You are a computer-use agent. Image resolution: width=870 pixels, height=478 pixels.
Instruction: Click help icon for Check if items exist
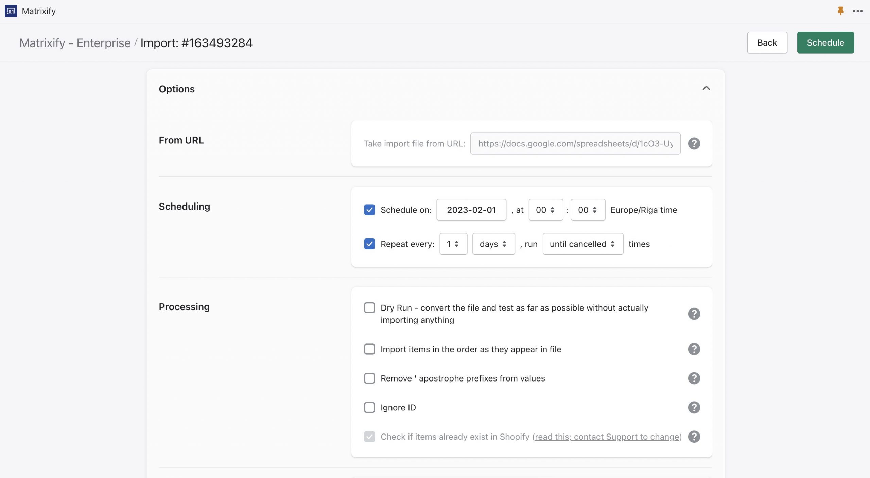694,437
